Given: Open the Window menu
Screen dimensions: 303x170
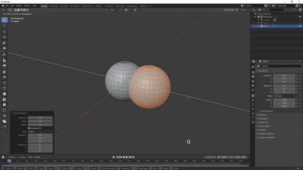Looking at the screenshot, I should pos(27,6).
